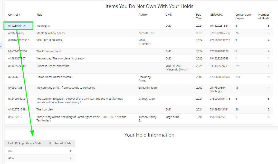Sort by ISBN/UPC column header

[x=216, y=15]
